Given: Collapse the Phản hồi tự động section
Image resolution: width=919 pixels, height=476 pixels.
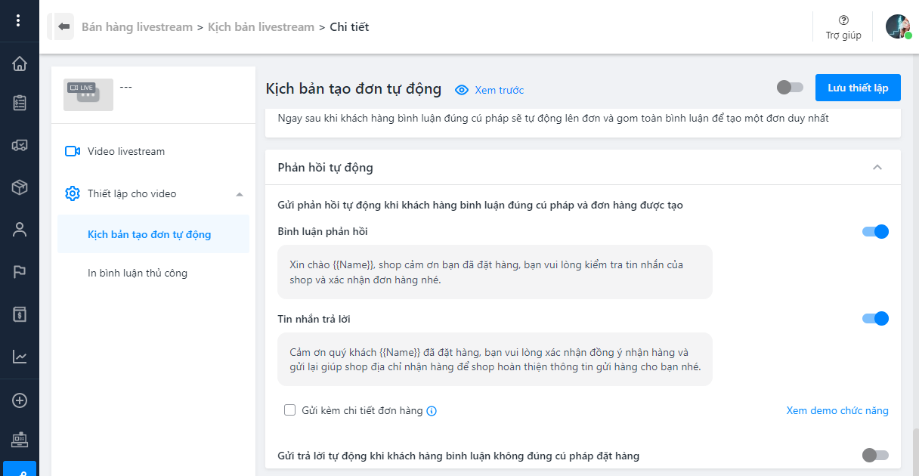Looking at the screenshot, I should (x=877, y=167).
